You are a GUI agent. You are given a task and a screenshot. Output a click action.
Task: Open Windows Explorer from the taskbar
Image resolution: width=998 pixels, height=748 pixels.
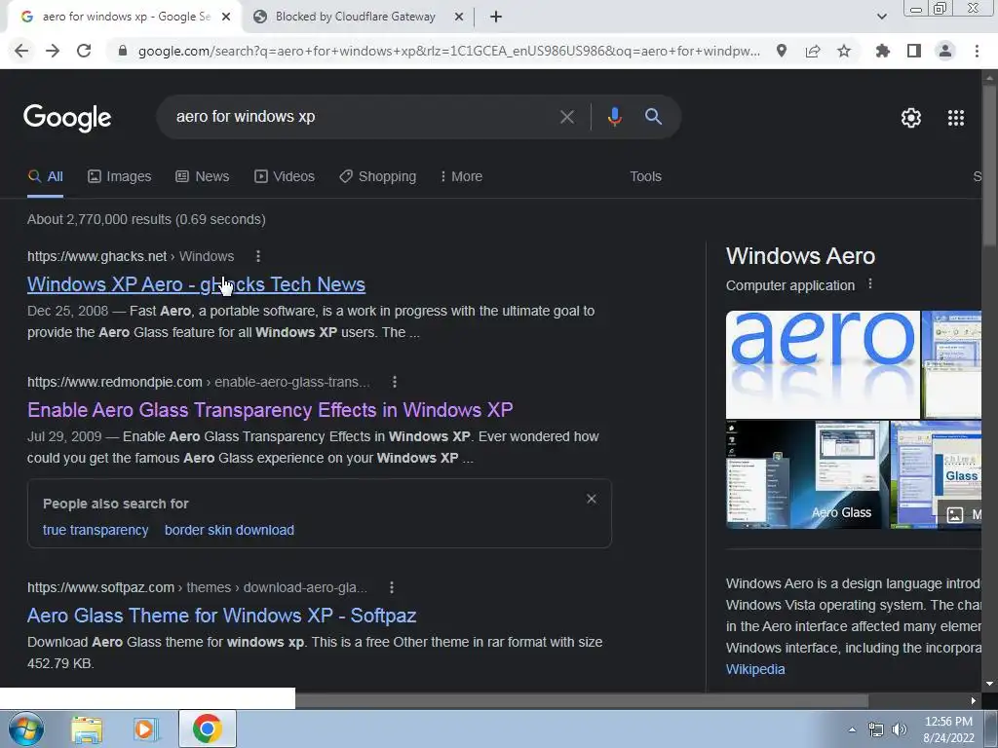tap(87, 729)
